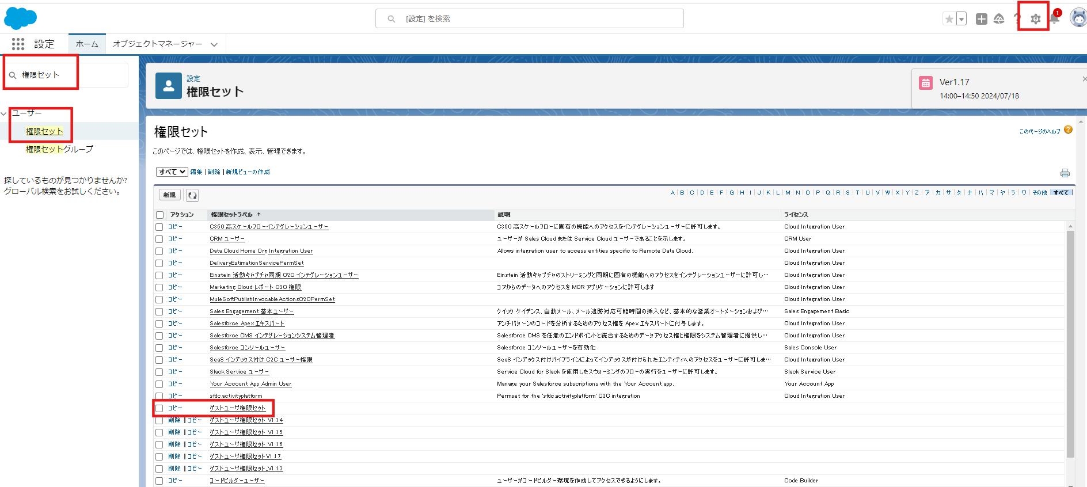
Task: Open the favorites list dropdown arrow
Action: tap(961, 19)
